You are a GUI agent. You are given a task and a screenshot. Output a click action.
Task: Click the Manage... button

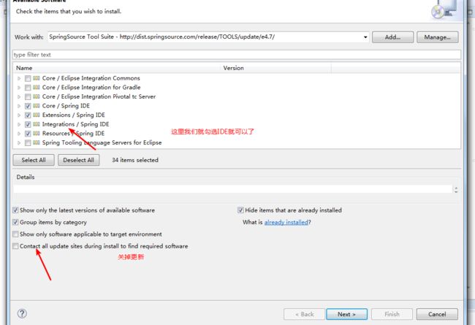[x=437, y=37]
